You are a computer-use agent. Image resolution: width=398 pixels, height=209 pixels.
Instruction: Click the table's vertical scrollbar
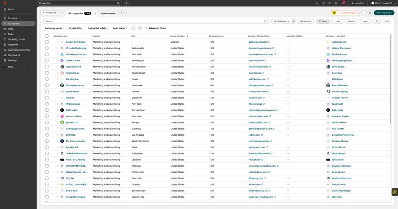(x=390, y=79)
